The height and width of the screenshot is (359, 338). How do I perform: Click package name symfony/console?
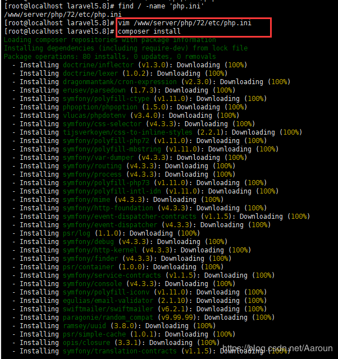click(92, 284)
